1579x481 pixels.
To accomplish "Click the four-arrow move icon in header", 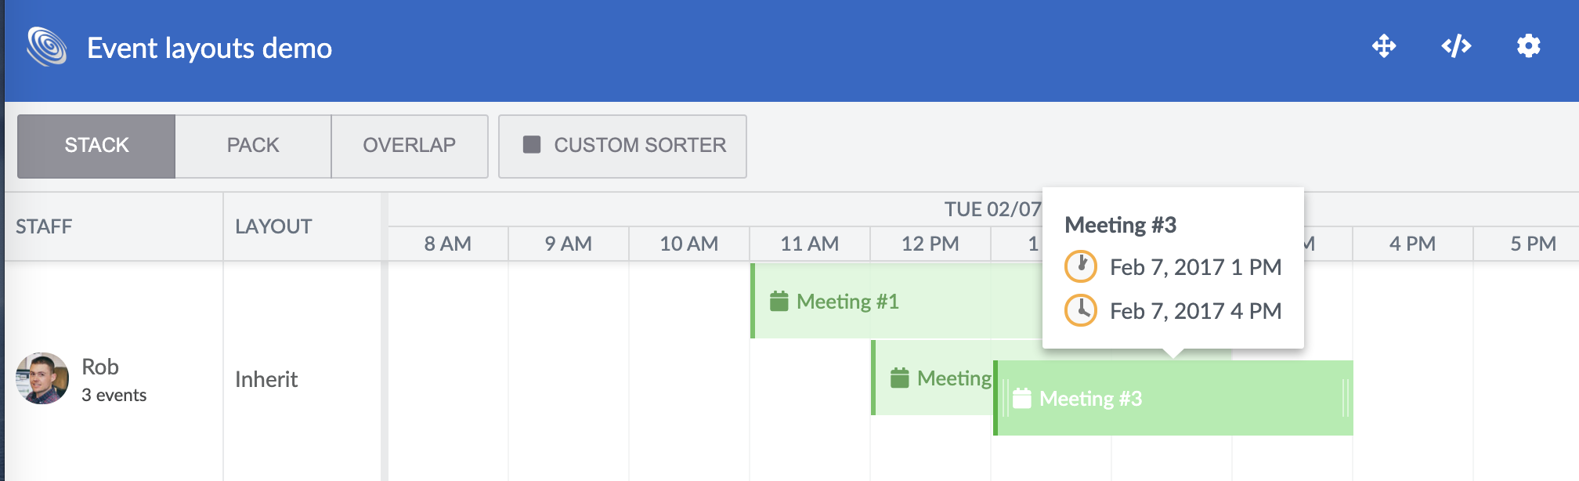I will tap(1384, 46).
